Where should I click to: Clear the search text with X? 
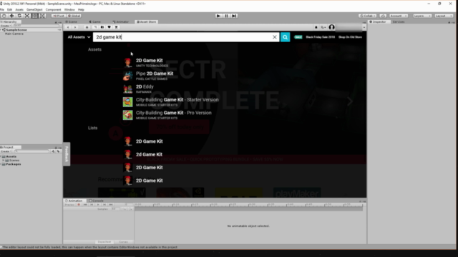[x=275, y=37]
